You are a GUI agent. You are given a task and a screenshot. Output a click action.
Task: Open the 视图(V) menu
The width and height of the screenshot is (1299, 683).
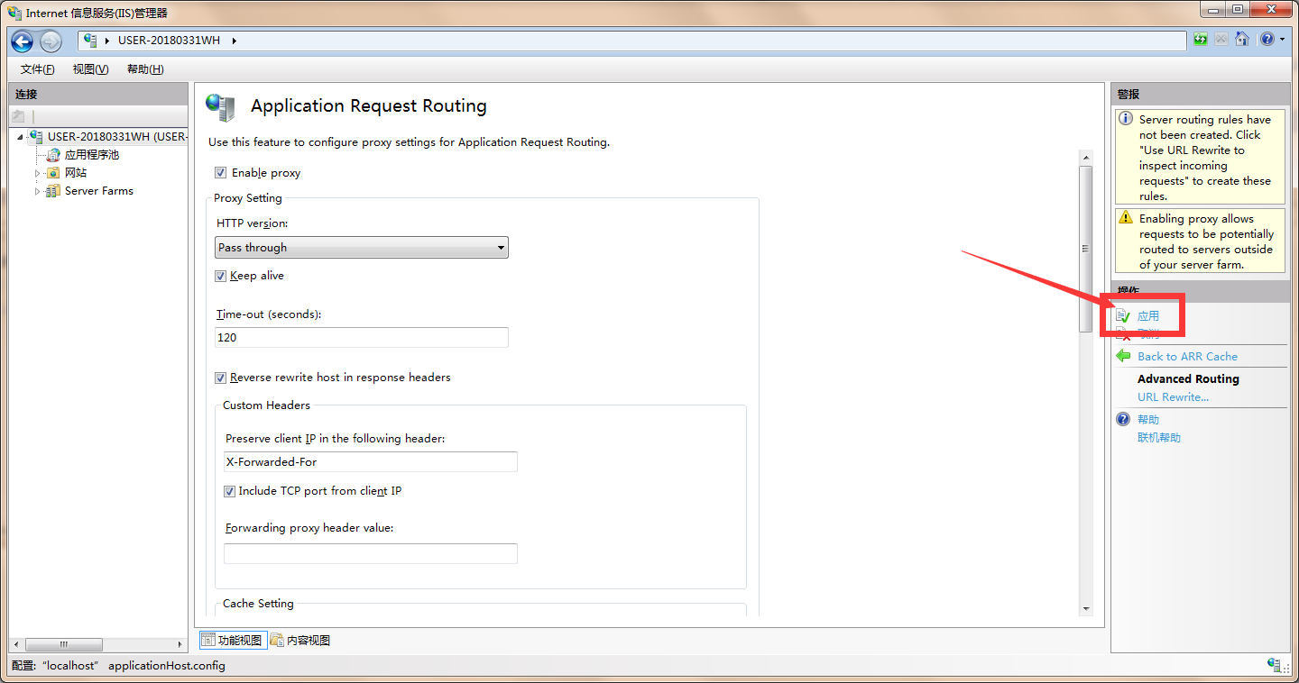pyautogui.click(x=90, y=69)
